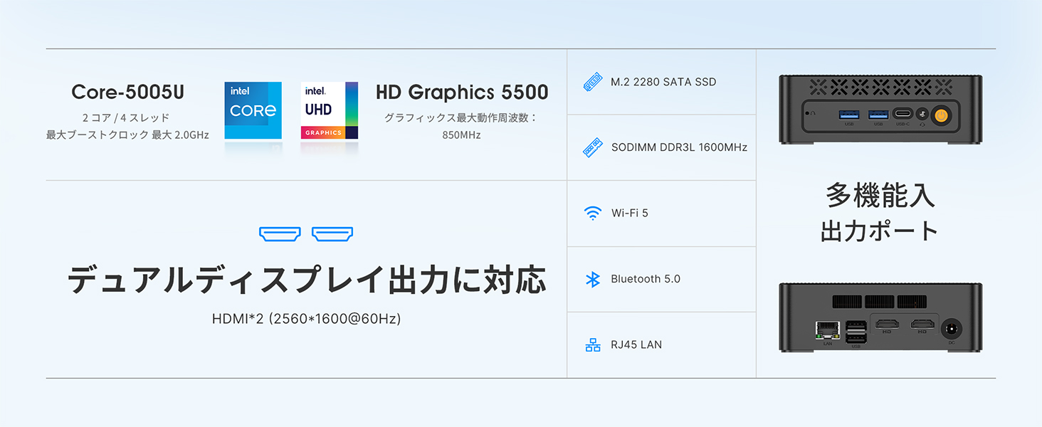Click the front USB-C port

point(903,114)
